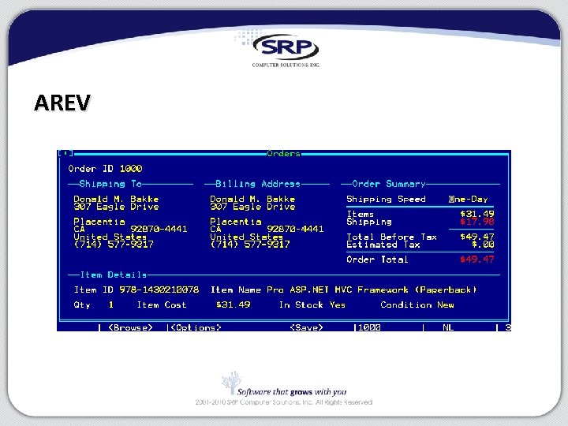Click the Order ID label
Image resolution: width=568 pixels, height=426 pixels.
click(x=91, y=169)
